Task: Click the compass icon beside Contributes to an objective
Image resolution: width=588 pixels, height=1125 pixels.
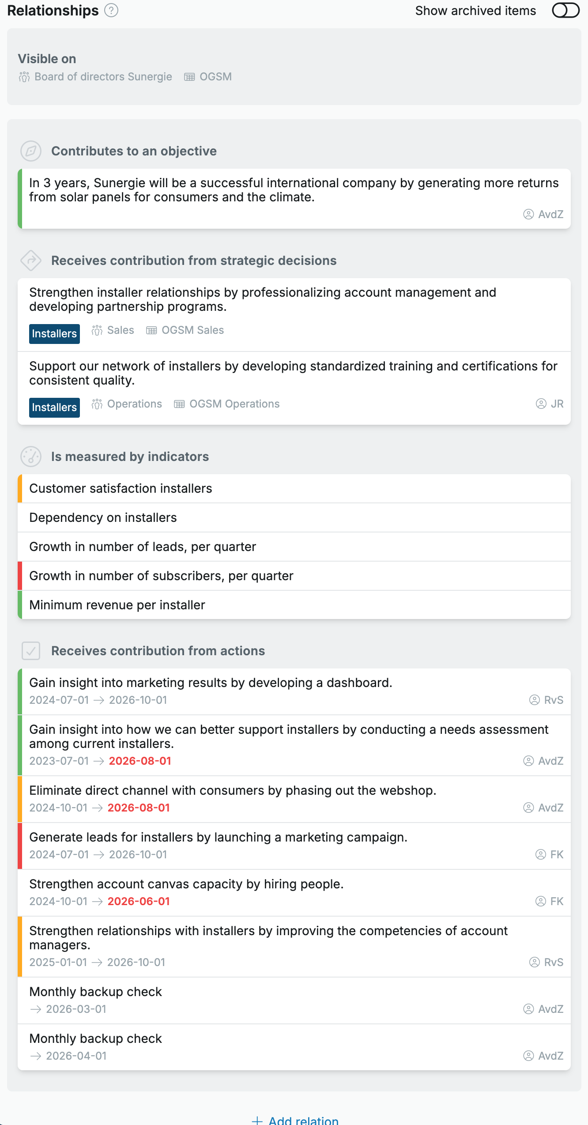Action: click(31, 151)
